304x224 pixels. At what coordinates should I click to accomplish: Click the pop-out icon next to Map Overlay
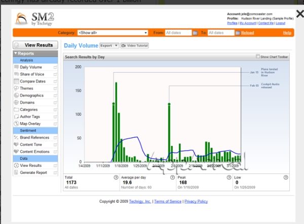[55, 123]
